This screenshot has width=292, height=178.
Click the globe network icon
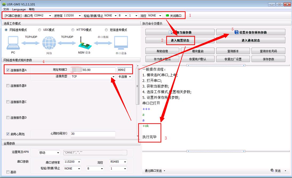point(49,43)
